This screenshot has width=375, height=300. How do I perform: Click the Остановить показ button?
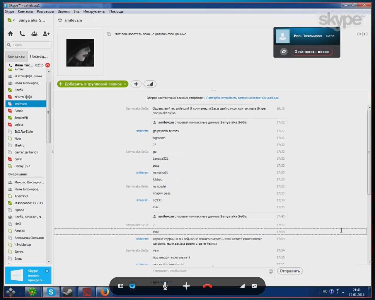pyautogui.click(x=311, y=52)
